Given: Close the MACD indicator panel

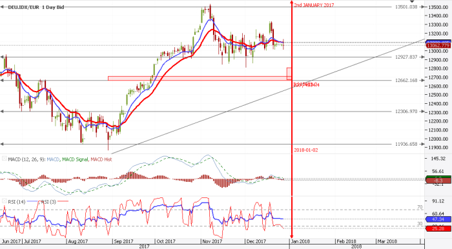Looking at the screenshot, I should tap(5, 158).
